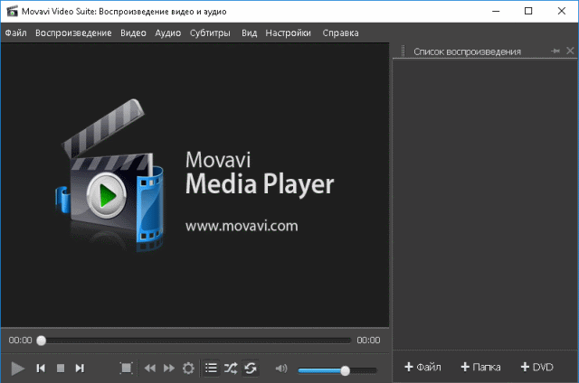
Task: Toggle shuffle mode
Action: click(231, 368)
